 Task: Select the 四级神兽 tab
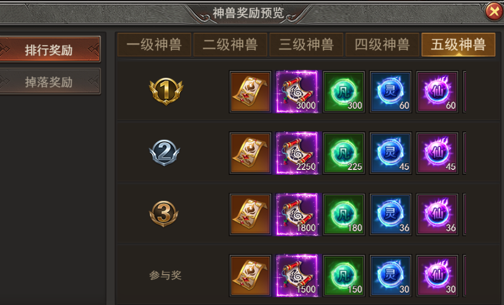coord(382,45)
